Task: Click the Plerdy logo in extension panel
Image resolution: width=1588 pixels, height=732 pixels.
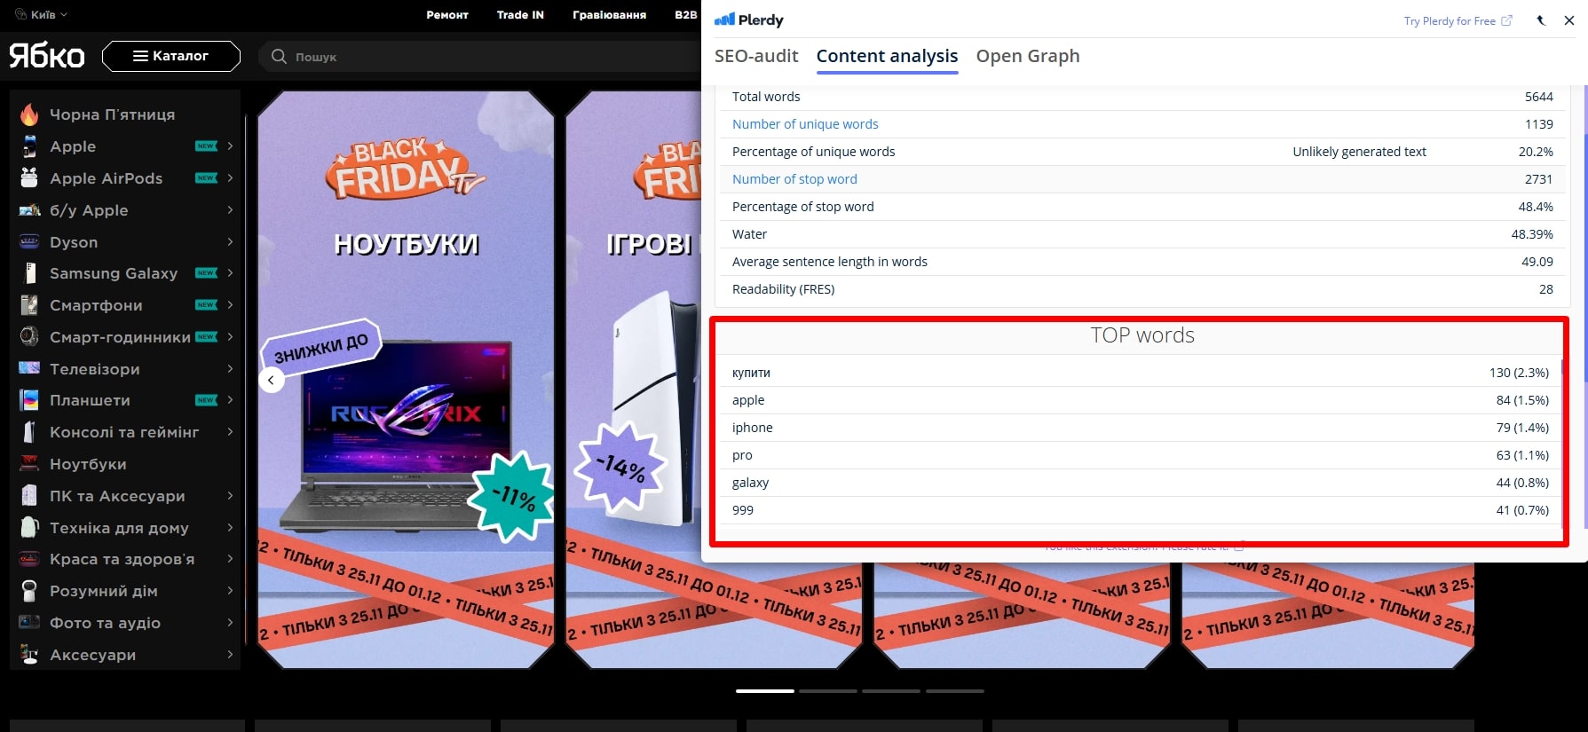Action: (749, 20)
